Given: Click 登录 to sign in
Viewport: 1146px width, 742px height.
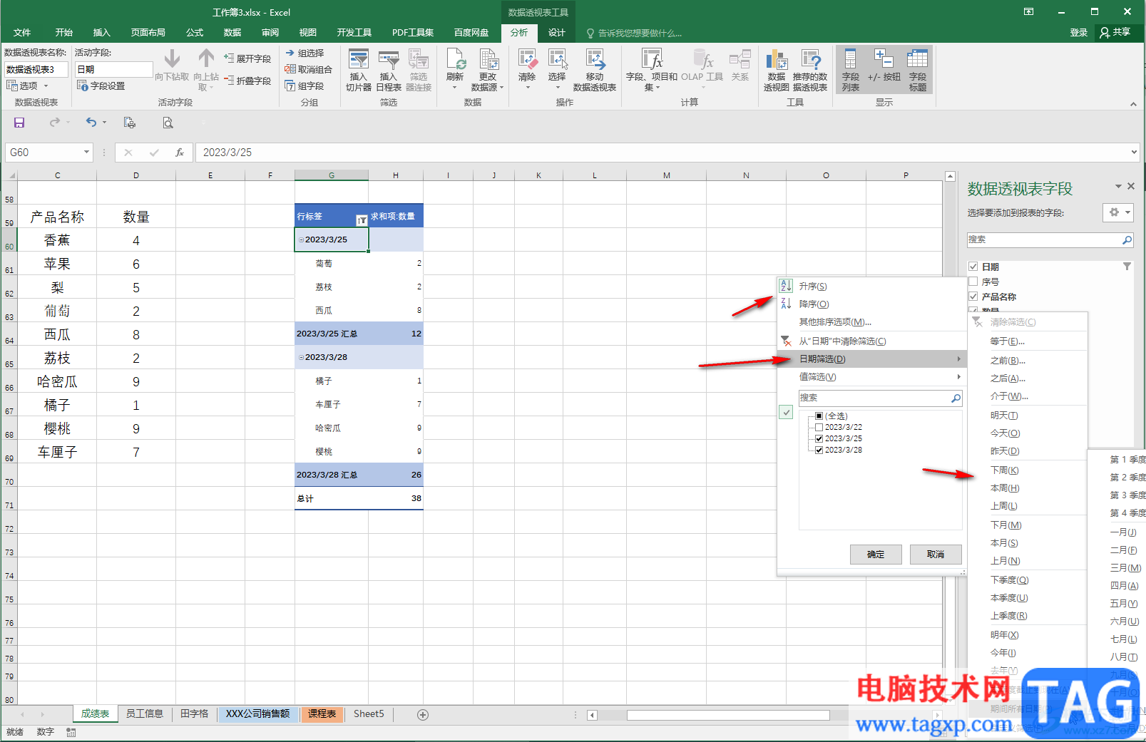Looking at the screenshot, I should [1078, 33].
